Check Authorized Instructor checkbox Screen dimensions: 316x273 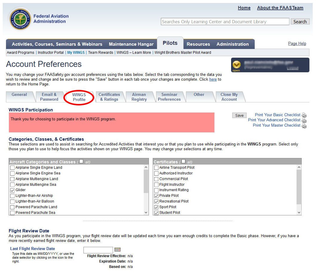(x=156, y=173)
